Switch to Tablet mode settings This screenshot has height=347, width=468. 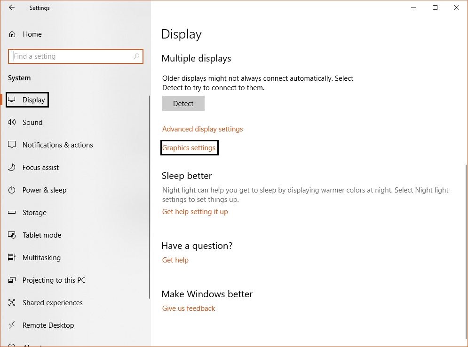tap(42, 235)
